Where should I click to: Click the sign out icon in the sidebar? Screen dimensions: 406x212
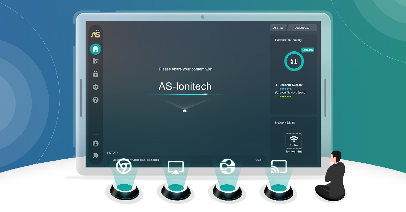click(95, 156)
